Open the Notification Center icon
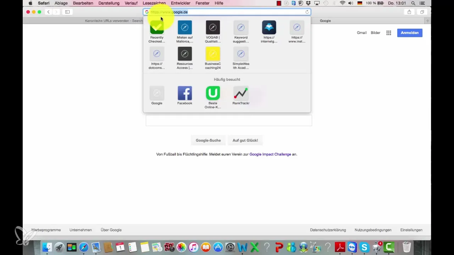Screen dimensions: 454x255 422,3
